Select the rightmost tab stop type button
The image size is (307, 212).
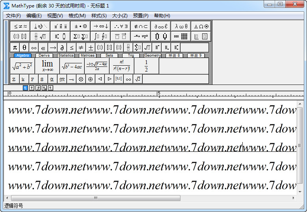tap(50, 88)
